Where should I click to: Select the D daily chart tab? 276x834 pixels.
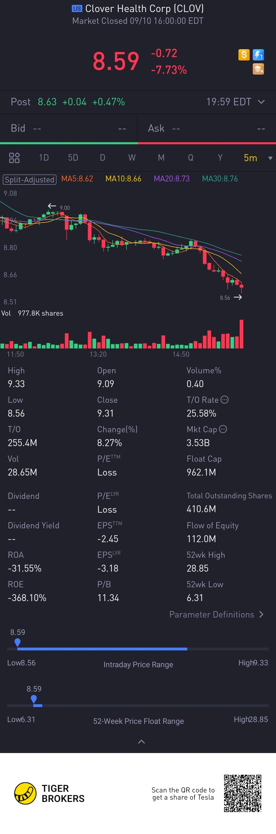point(102,158)
